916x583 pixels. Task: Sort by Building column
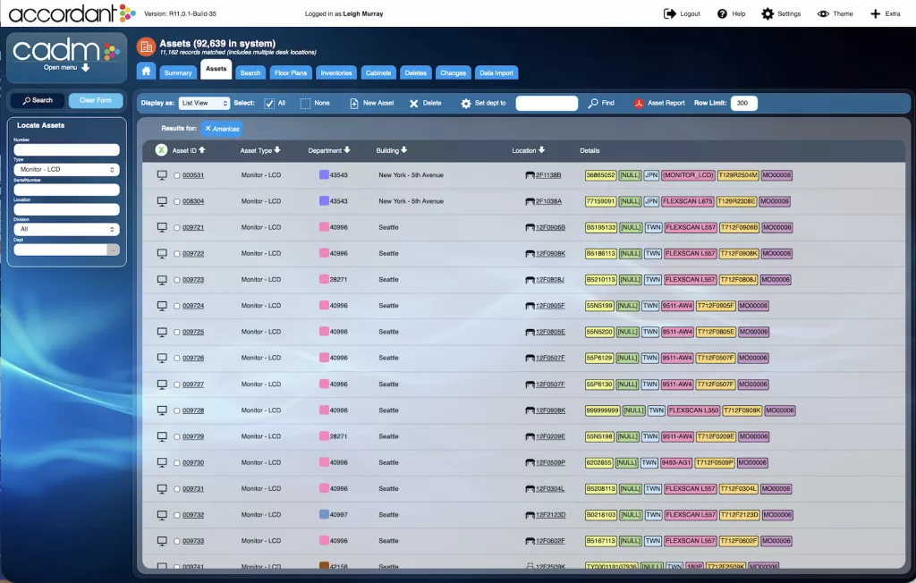tap(392, 150)
